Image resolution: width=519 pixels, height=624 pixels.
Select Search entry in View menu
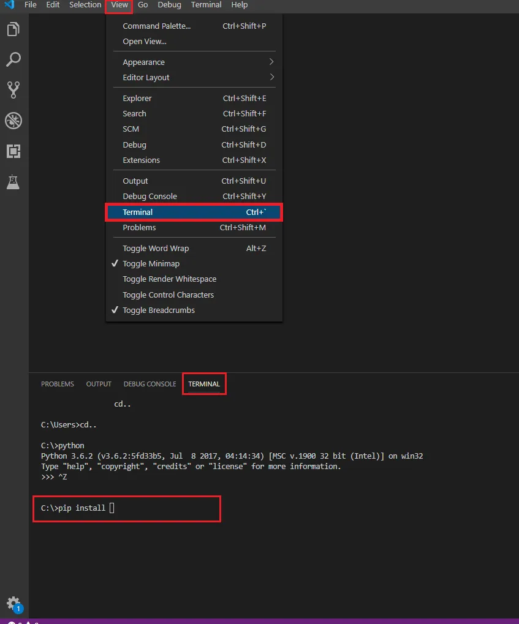194,113
